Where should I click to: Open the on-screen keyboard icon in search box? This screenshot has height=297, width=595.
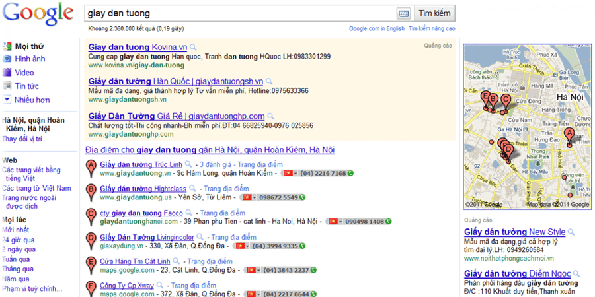(404, 14)
